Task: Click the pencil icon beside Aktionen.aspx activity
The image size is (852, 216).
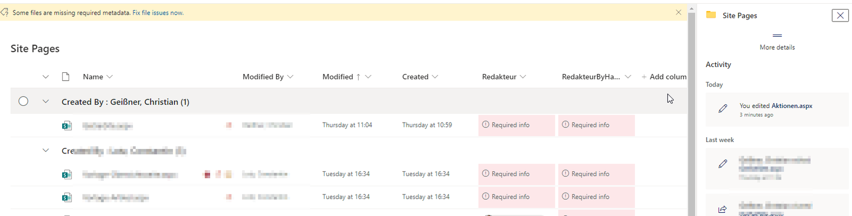Action: click(x=723, y=109)
